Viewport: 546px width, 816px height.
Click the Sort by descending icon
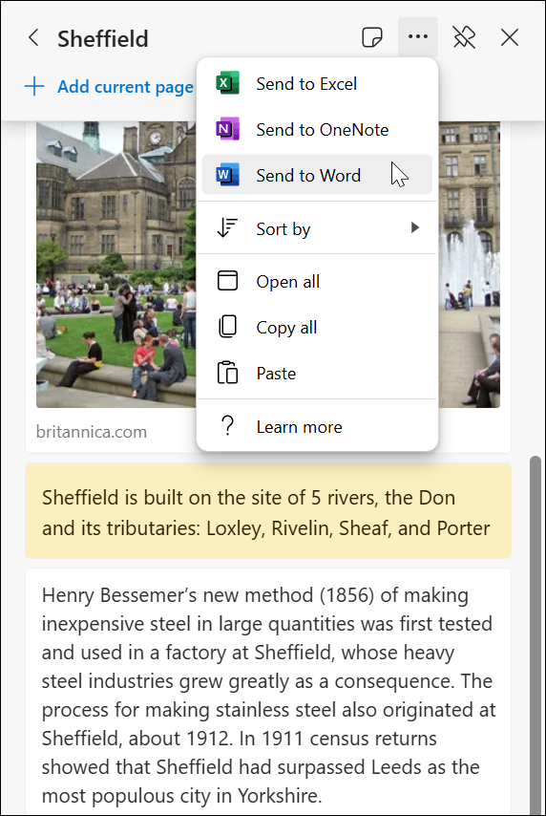[227, 228]
